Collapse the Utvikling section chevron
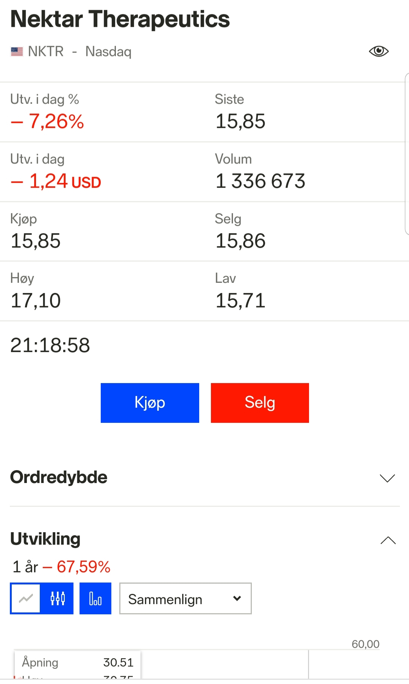This screenshot has height=684, width=409. [388, 540]
